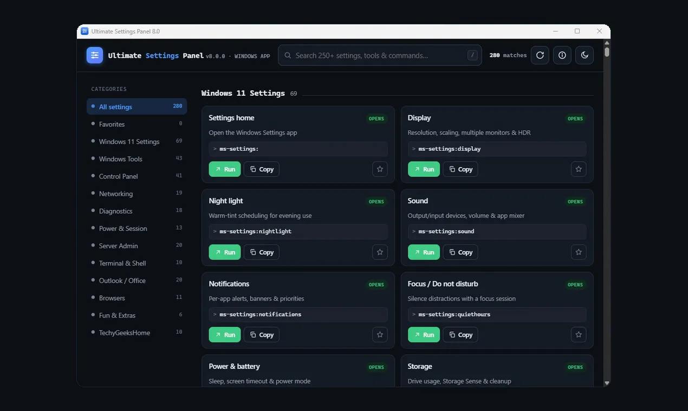Copy the ms-settings: command of Settings home
The height and width of the screenshot is (411, 688).
(x=262, y=169)
